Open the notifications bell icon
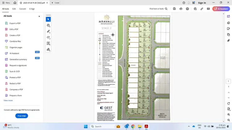 point(189,3)
